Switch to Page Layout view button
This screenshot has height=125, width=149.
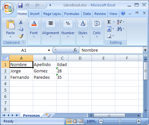click(75, 121)
